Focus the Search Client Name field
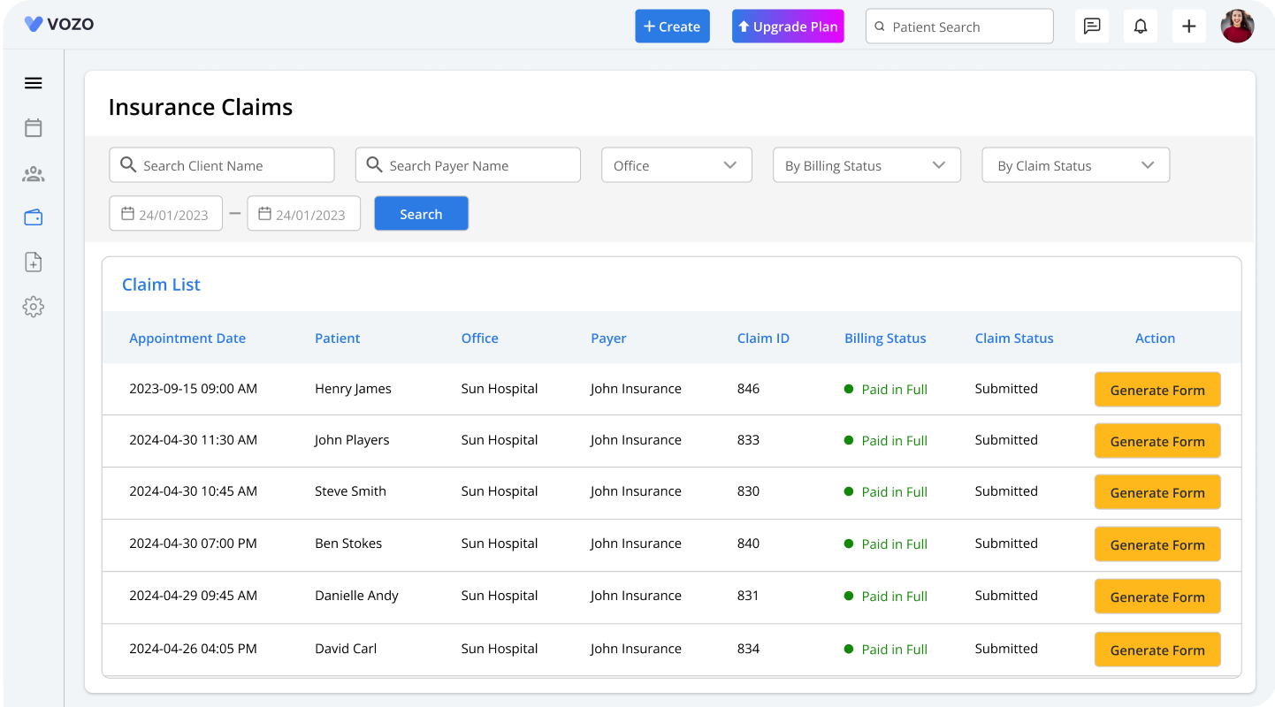The image size is (1275, 707). pos(222,165)
